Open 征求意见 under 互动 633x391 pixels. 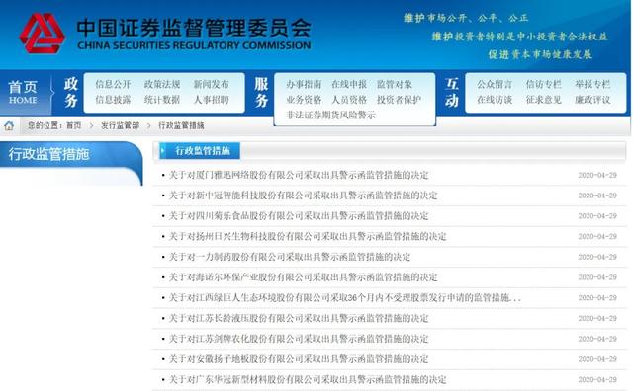coord(544,100)
